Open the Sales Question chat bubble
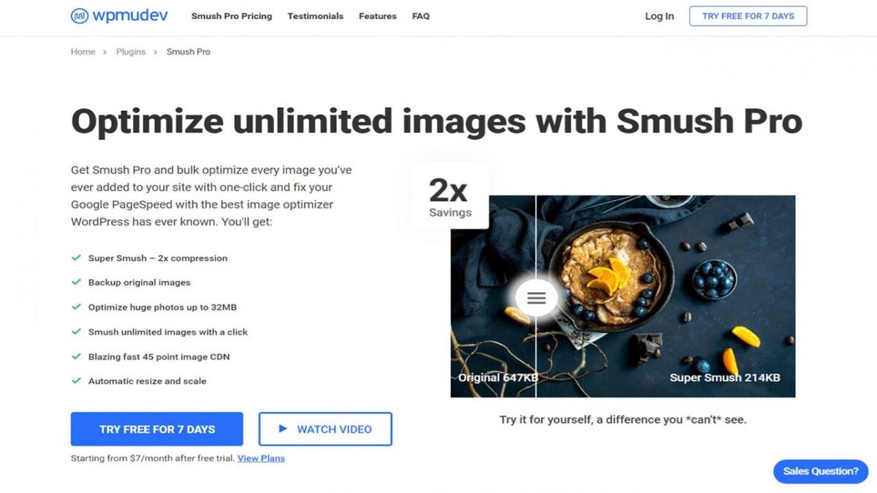This screenshot has width=877, height=493. click(821, 471)
